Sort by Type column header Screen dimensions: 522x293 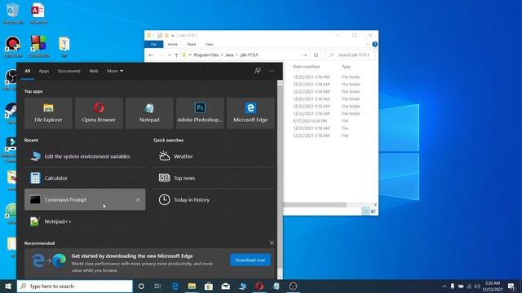tap(346, 67)
